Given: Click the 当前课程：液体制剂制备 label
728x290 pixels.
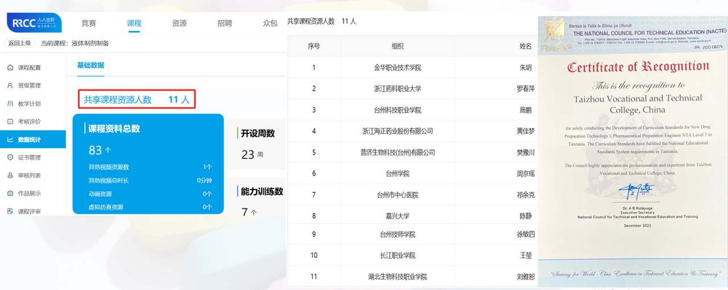Looking at the screenshot, I should 75,43.
